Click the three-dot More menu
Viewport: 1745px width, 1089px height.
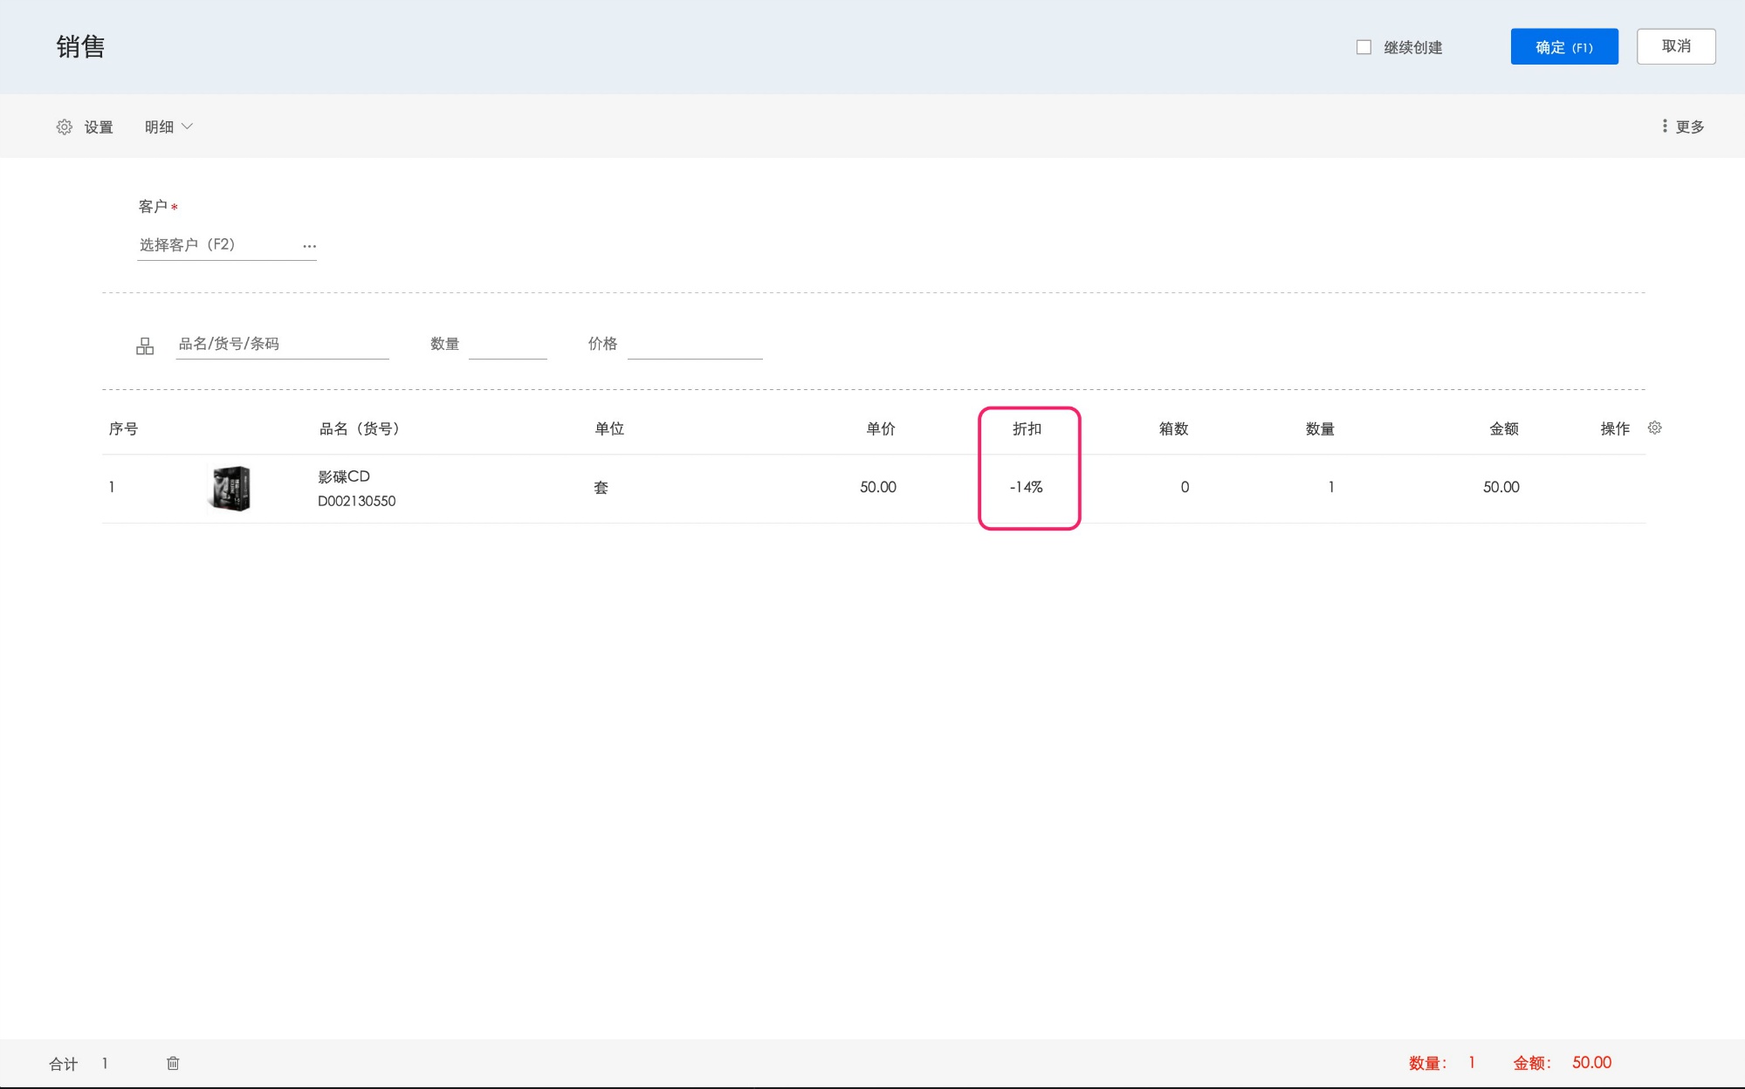tap(1665, 127)
